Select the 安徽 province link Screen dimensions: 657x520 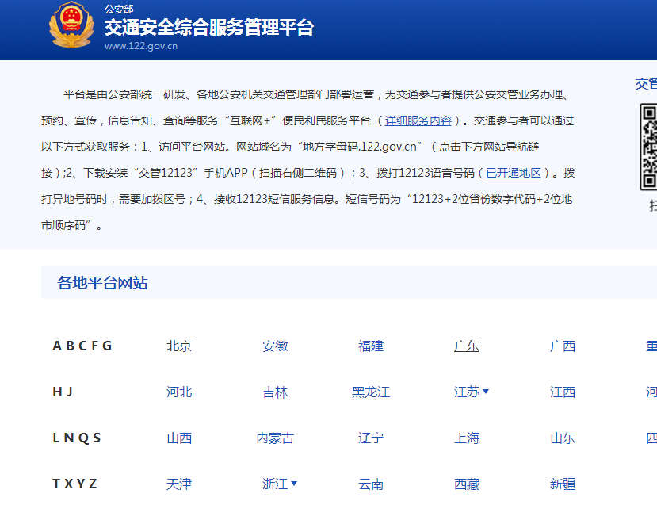tap(275, 346)
